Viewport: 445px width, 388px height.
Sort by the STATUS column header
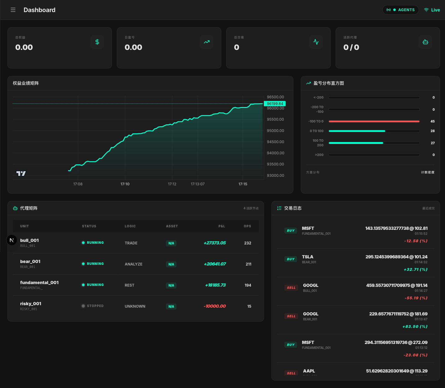[89, 226]
